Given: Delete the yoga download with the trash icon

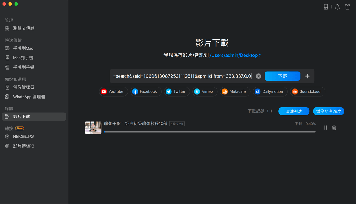Looking at the screenshot, I should click(334, 127).
